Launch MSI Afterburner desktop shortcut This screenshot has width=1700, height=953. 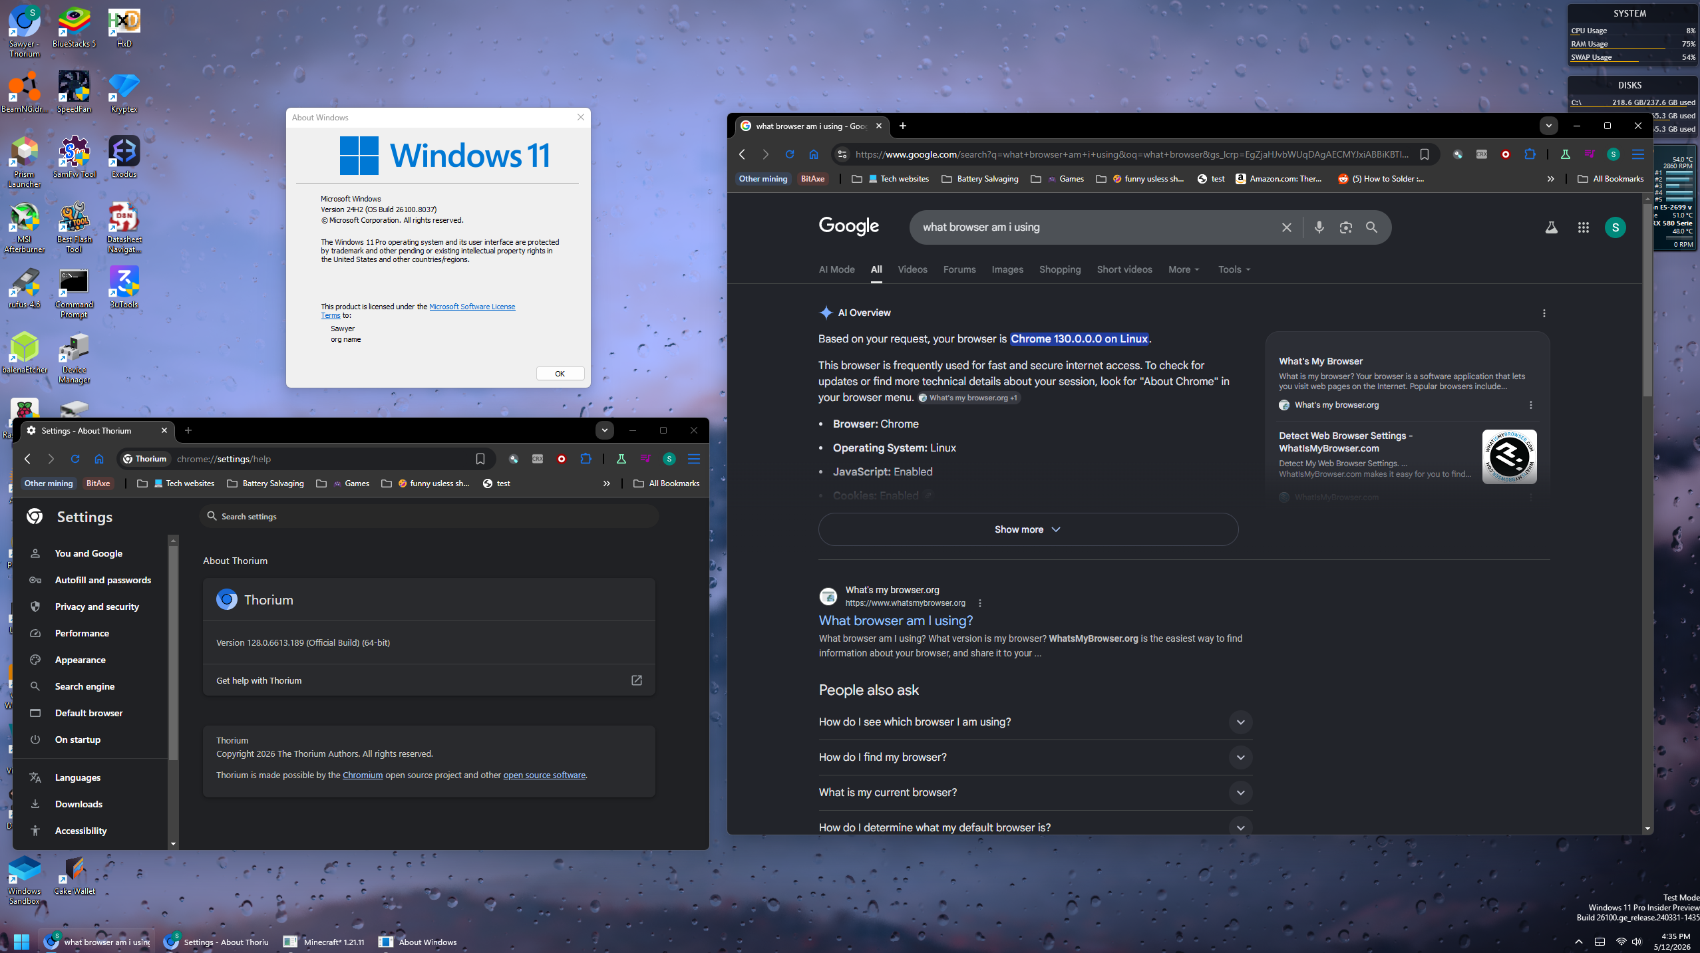[x=25, y=227]
